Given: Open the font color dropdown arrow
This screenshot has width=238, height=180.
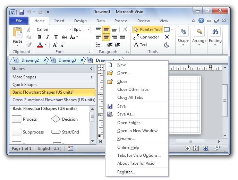Looking at the screenshot, I should coord(45,45).
